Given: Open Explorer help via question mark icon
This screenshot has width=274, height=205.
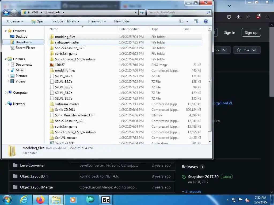Looking at the screenshot, I should coord(206,21).
